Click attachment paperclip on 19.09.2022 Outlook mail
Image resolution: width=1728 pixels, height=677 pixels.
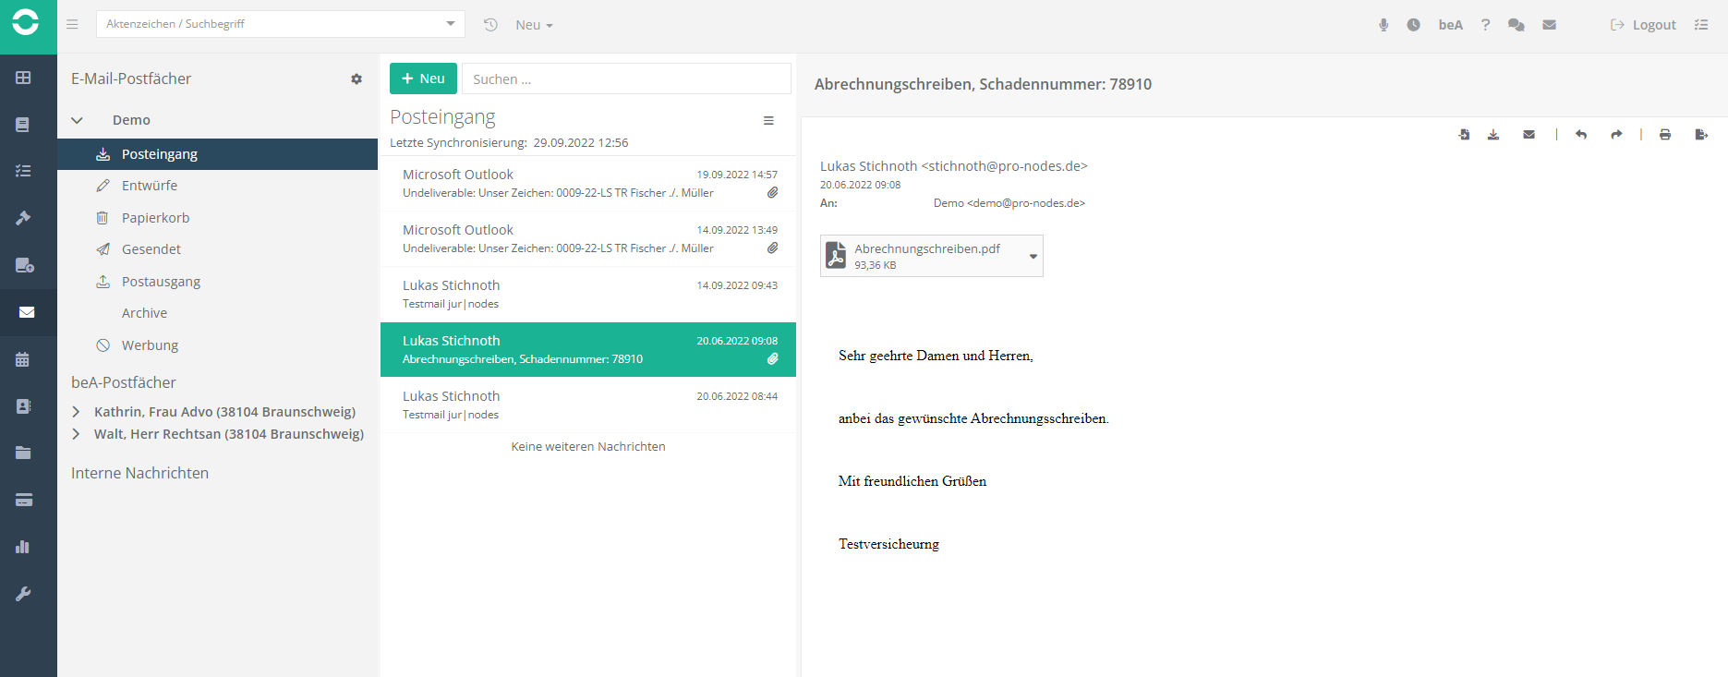(x=772, y=193)
